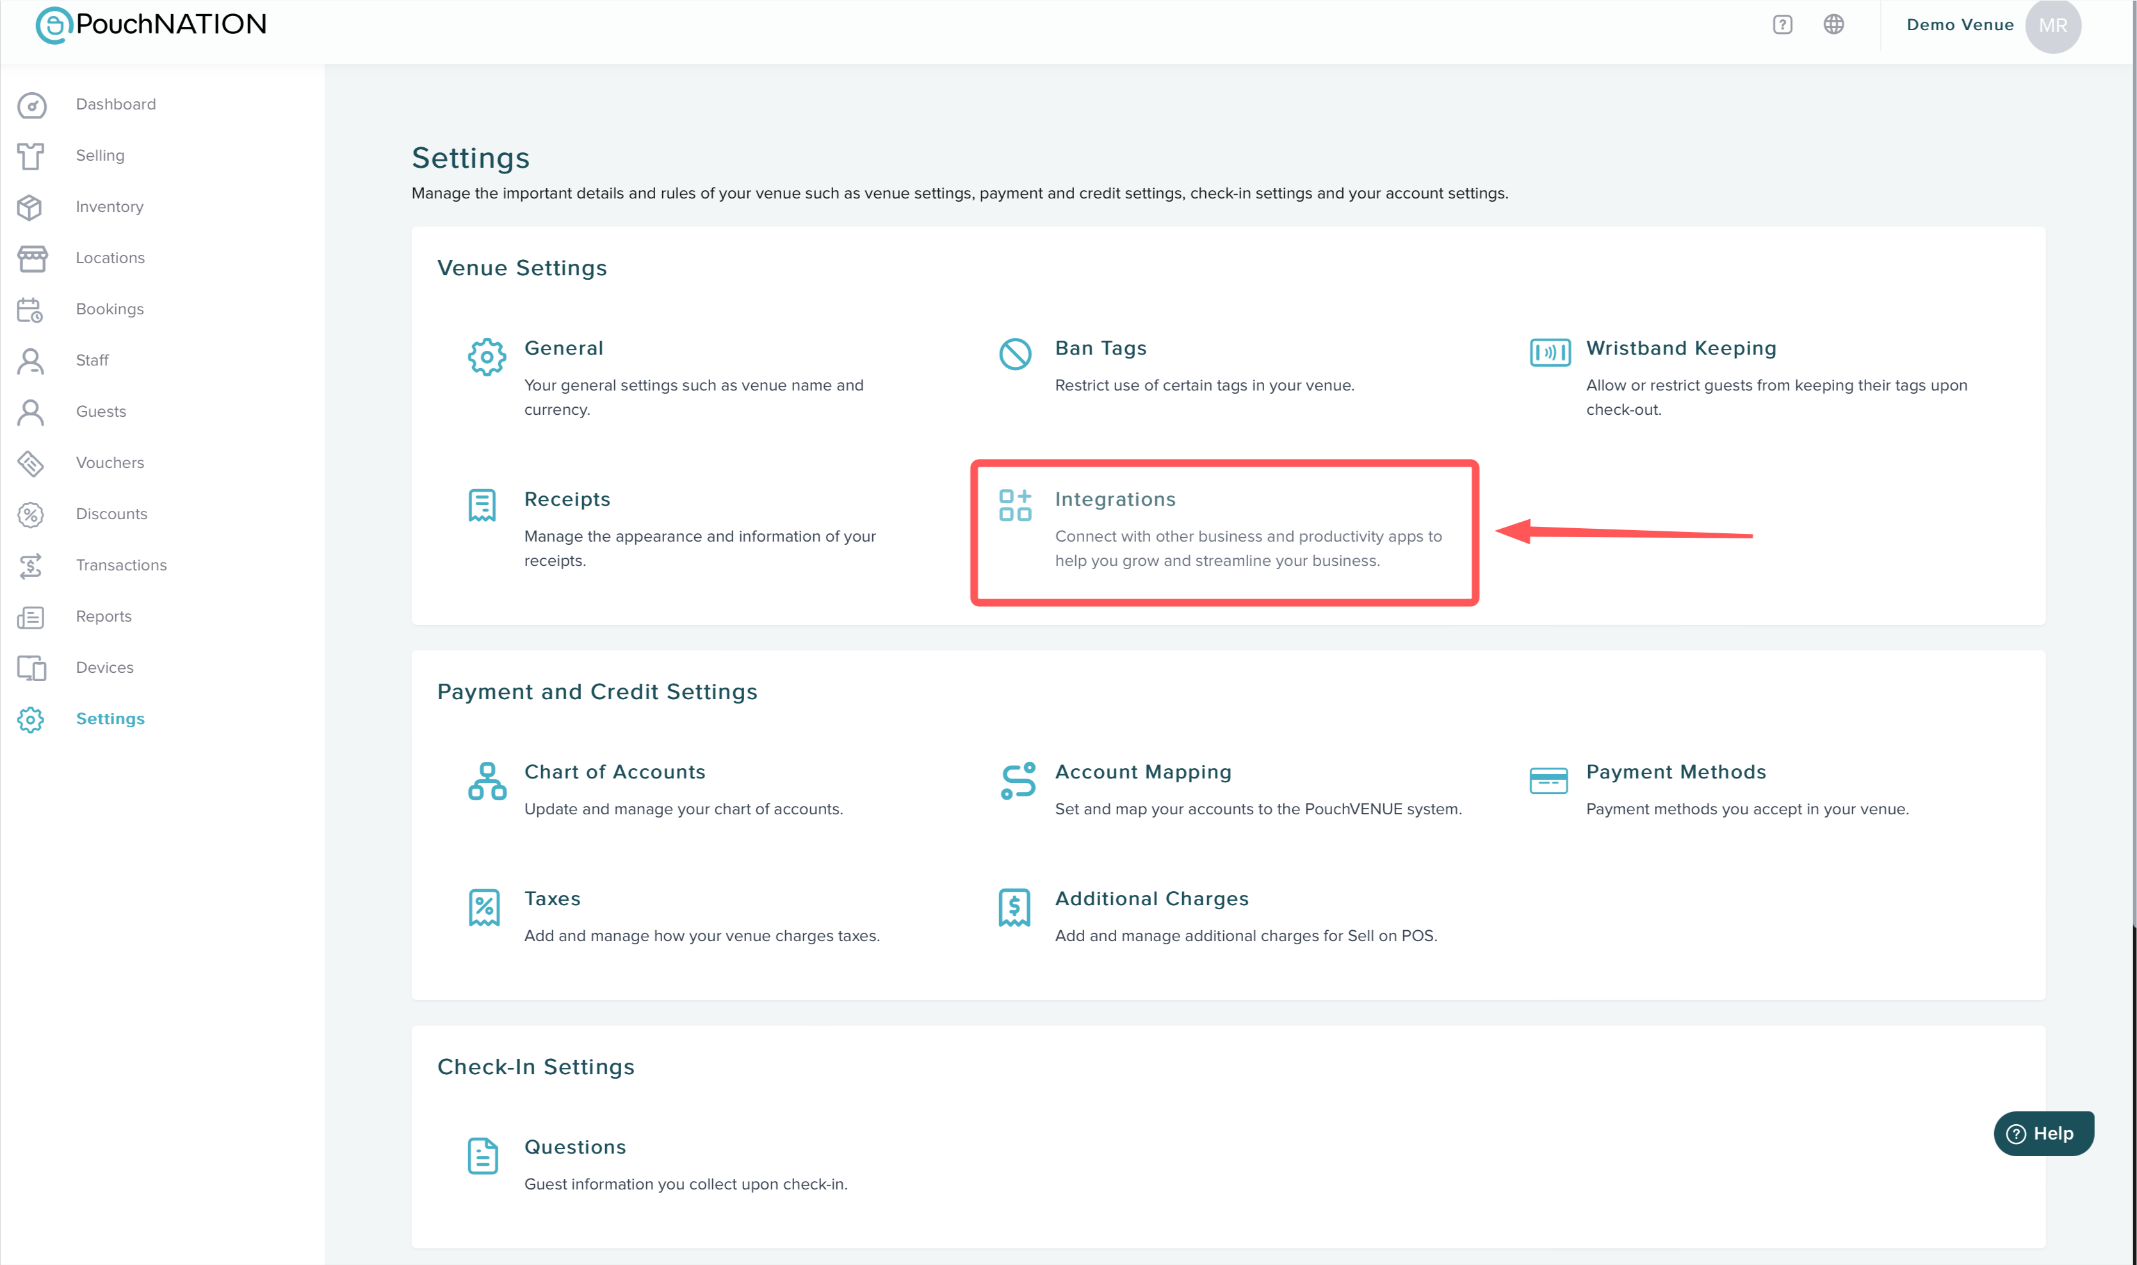This screenshot has width=2137, height=1265.
Task: Click the Guests person icon
Action: [31, 412]
